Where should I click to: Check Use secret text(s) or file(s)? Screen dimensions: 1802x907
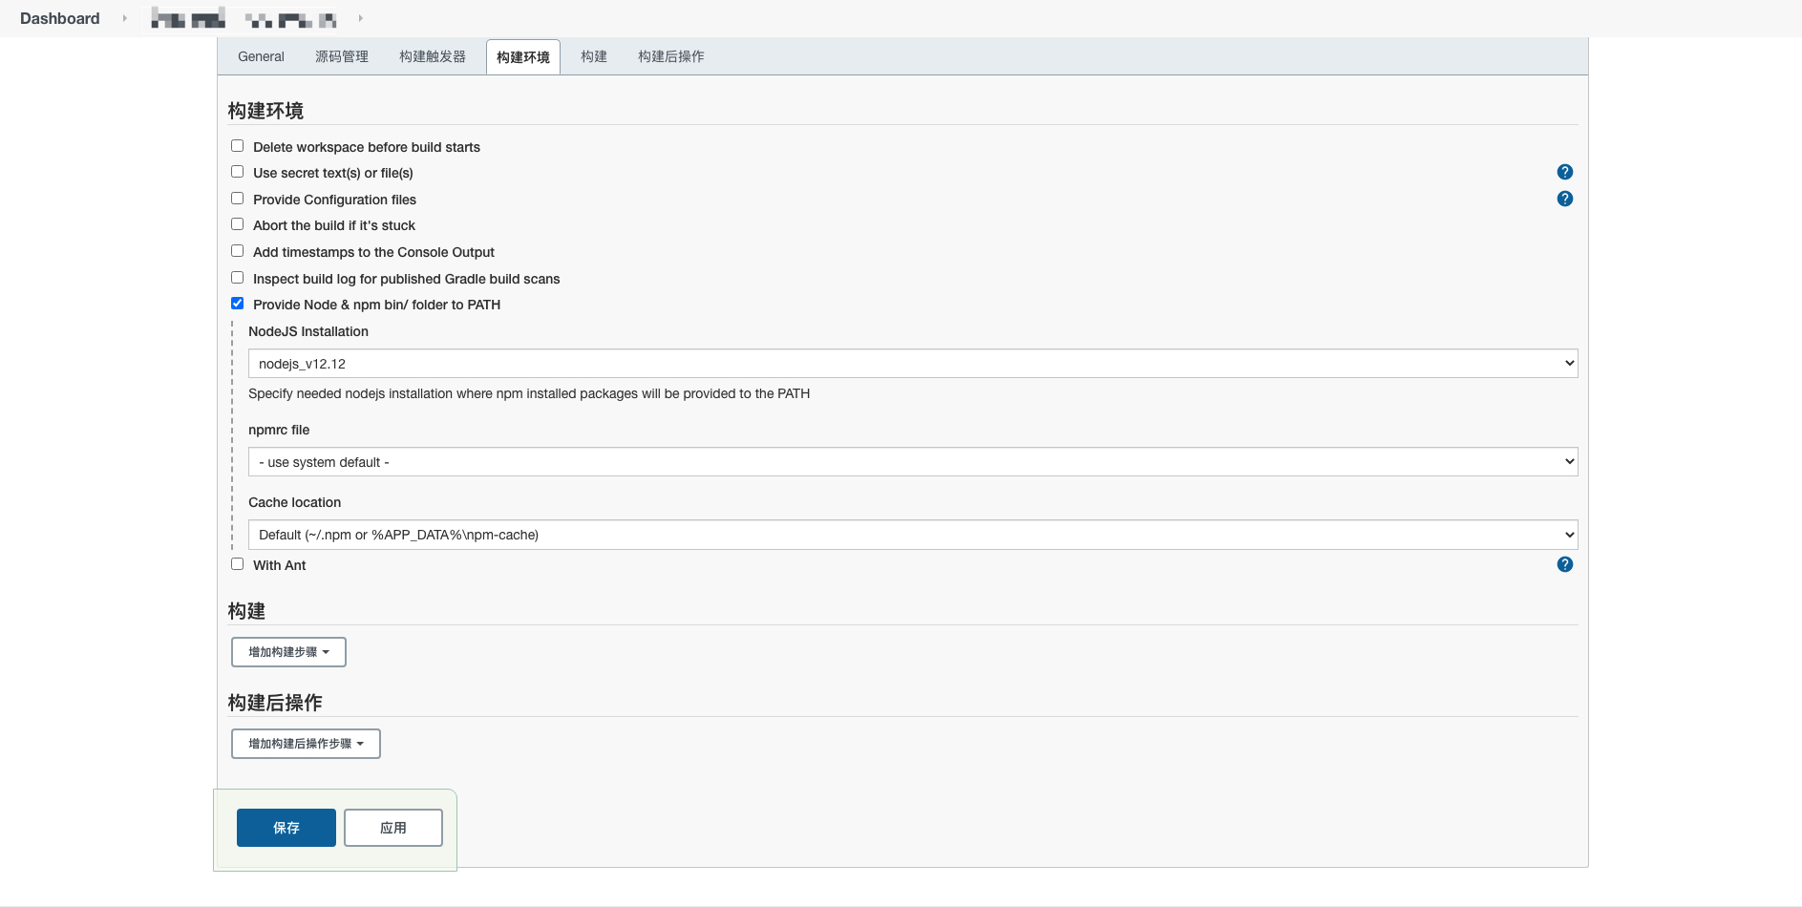[x=237, y=172]
